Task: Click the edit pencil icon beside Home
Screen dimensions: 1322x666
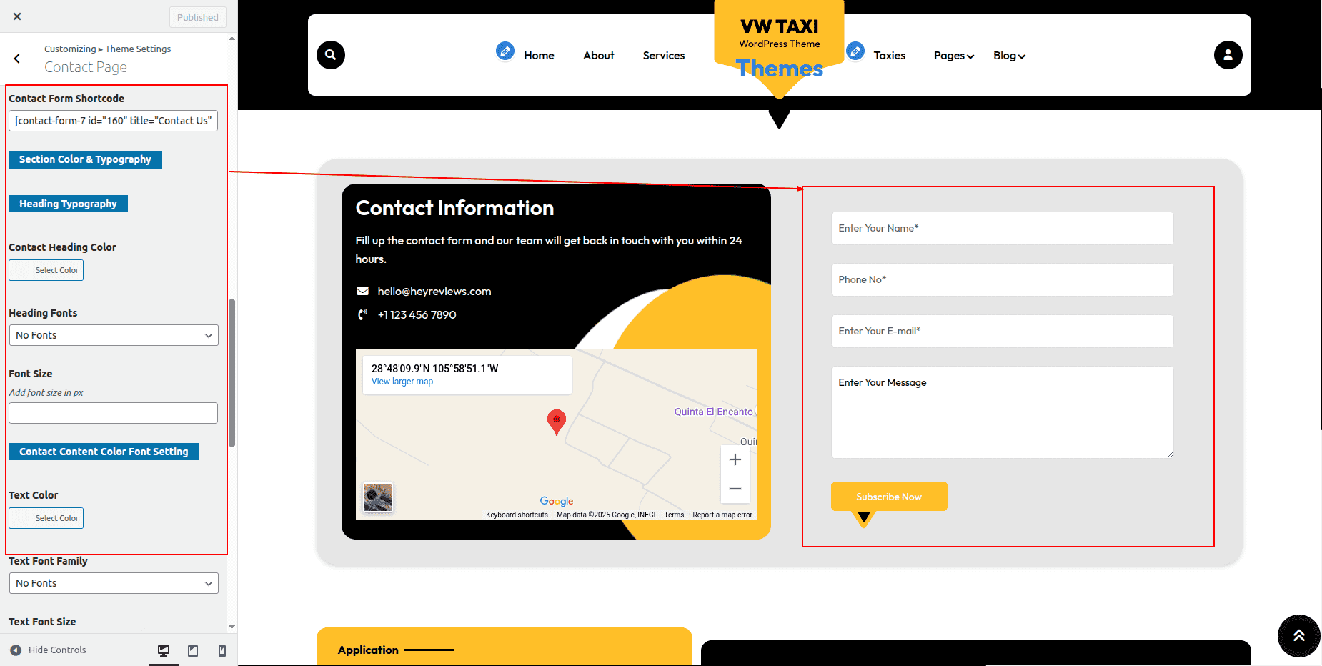Action: pos(505,51)
